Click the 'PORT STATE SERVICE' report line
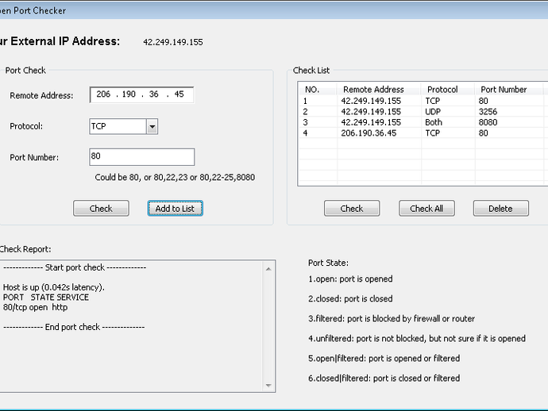The width and height of the screenshot is (548, 411). click(46, 298)
